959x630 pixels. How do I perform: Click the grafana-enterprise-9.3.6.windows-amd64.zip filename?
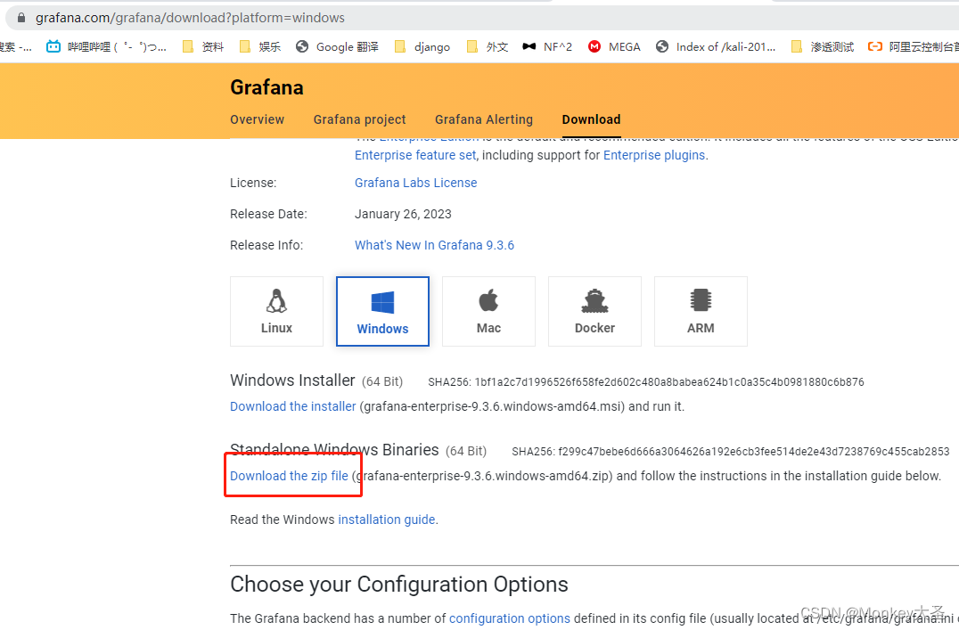(482, 476)
